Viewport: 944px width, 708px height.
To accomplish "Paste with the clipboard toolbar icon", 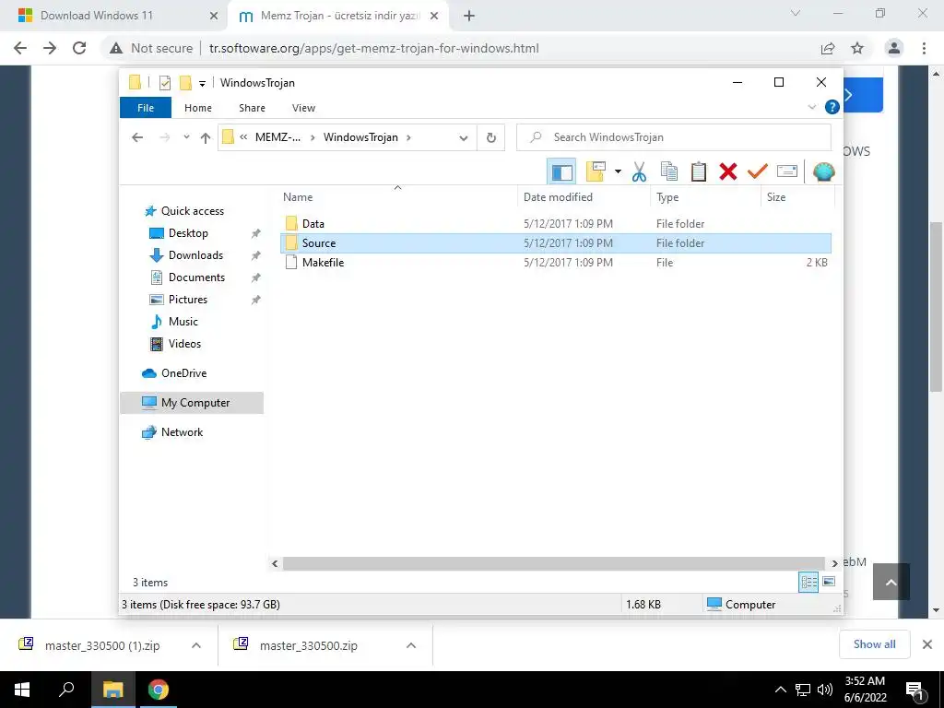I will click(699, 172).
